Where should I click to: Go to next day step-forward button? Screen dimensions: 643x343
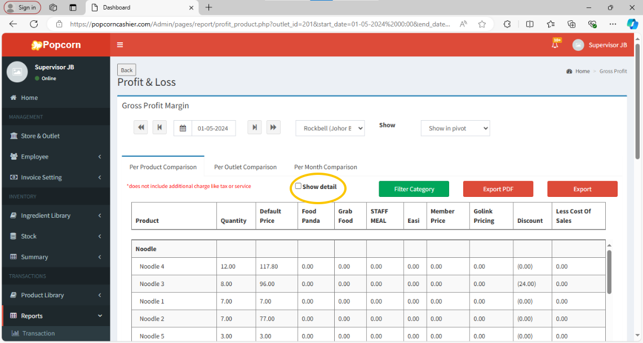[x=255, y=127]
